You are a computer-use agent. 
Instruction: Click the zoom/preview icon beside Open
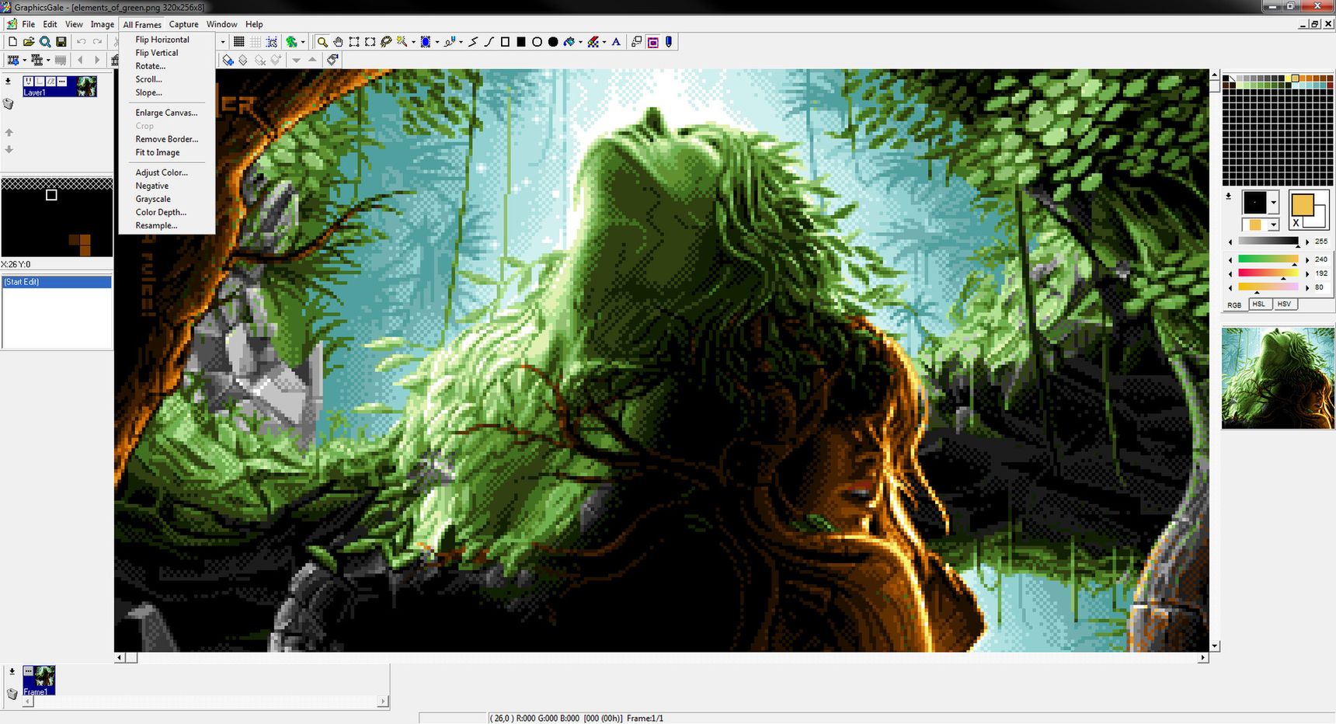[45, 41]
